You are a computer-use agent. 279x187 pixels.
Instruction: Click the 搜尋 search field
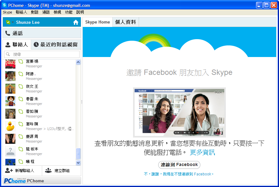[42, 54]
